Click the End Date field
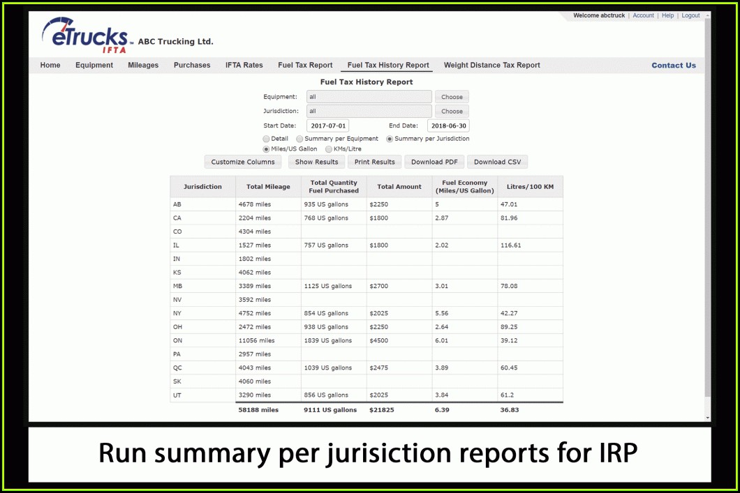Image resolution: width=740 pixels, height=493 pixels. coord(448,126)
